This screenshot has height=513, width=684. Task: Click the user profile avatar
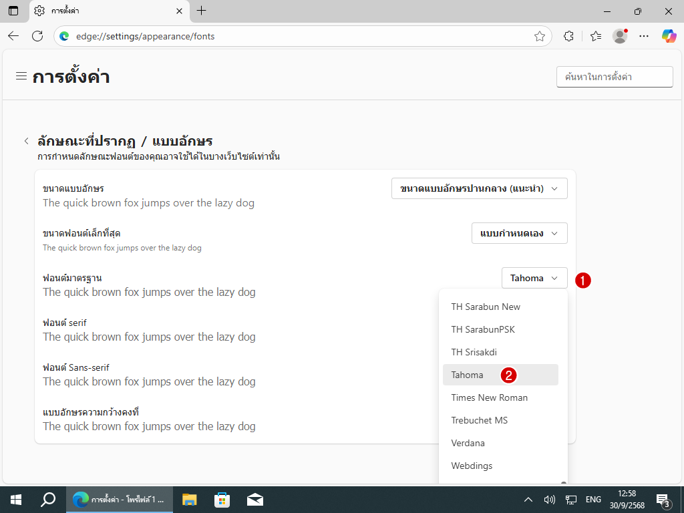pyautogui.click(x=620, y=36)
